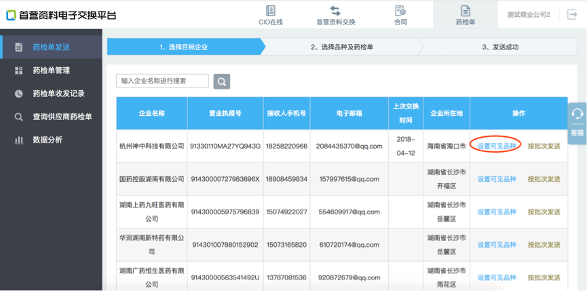
Task: Focus the 输入企业名称进行搜索 search field
Action: [x=162, y=81]
